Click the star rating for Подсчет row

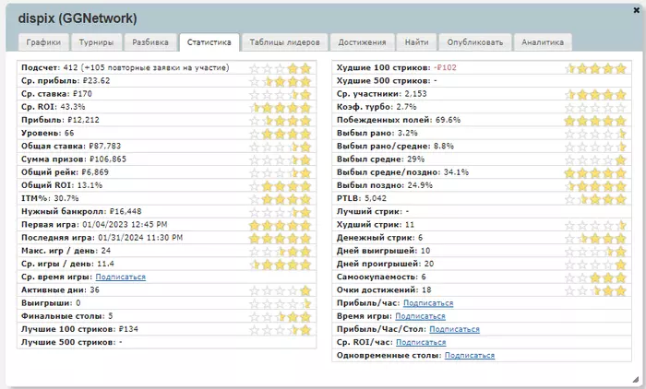tap(280, 68)
